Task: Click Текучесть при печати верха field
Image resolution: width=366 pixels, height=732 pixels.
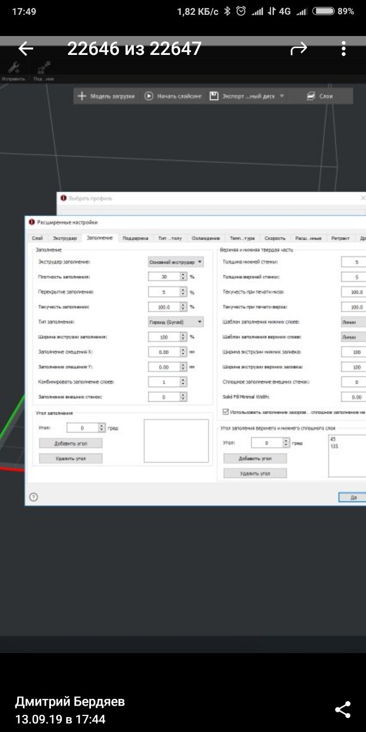Action: click(x=353, y=307)
